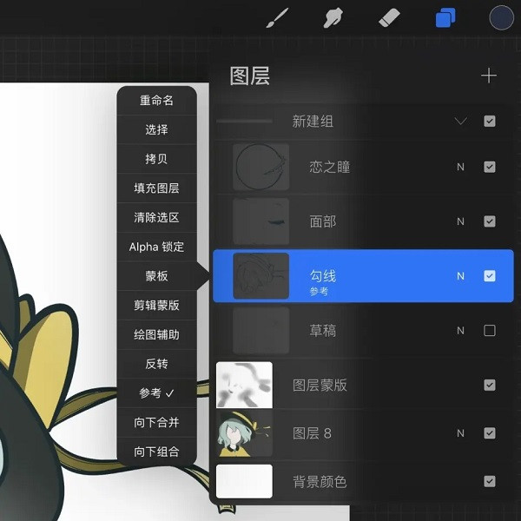Click the 图层蒙版 layer name
The width and height of the screenshot is (521, 521).
pos(320,385)
